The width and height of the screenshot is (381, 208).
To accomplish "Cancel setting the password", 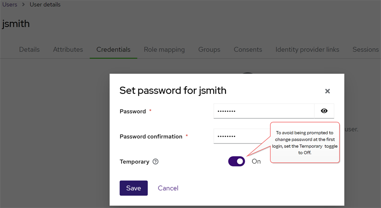I will [168, 188].
